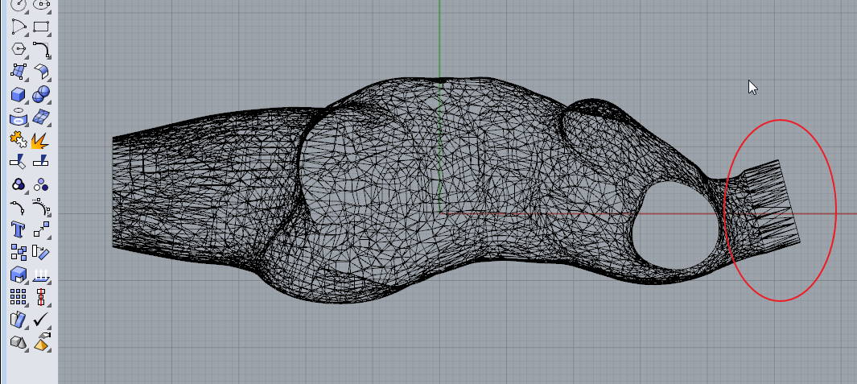Screen dimensions: 857x384
Task: Select the Project Curve to Surface tool
Action: tap(19, 117)
